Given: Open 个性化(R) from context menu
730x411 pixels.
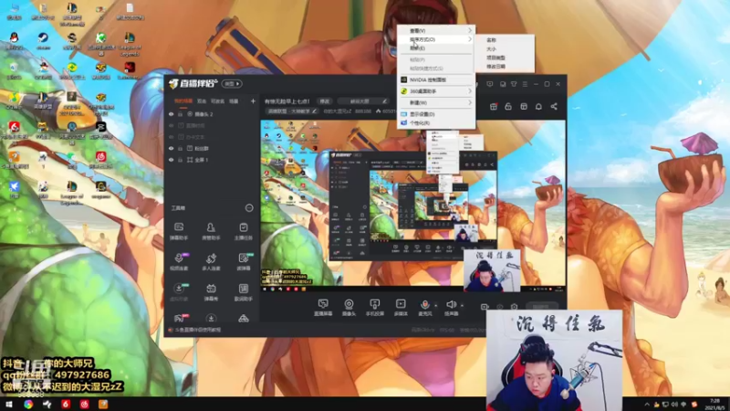Looking at the screenshot, I should click(436, 123).
